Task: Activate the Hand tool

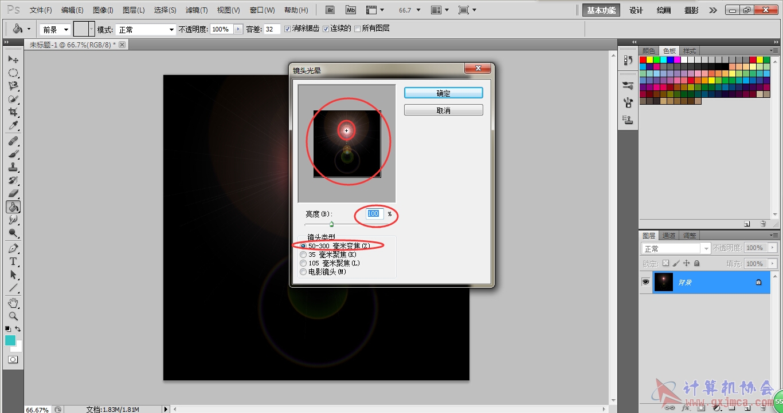Action: pyautogui.click(x=13, y=303)
